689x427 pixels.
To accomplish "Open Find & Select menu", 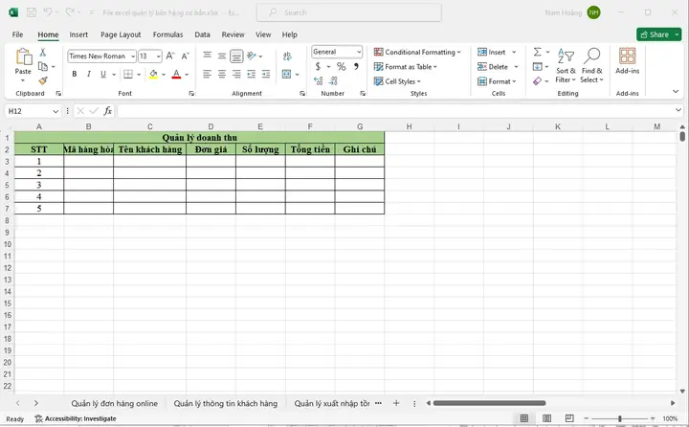I will (x=591, y=66).
